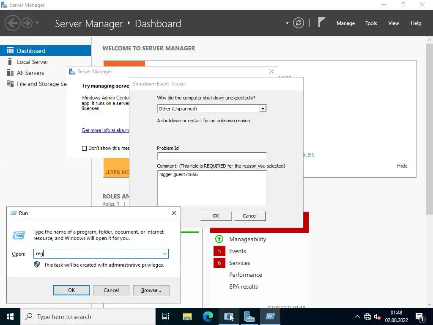This screenshot has height=325, width=433.
Task: Click the All Servers icon
Action: pos(10,72)
